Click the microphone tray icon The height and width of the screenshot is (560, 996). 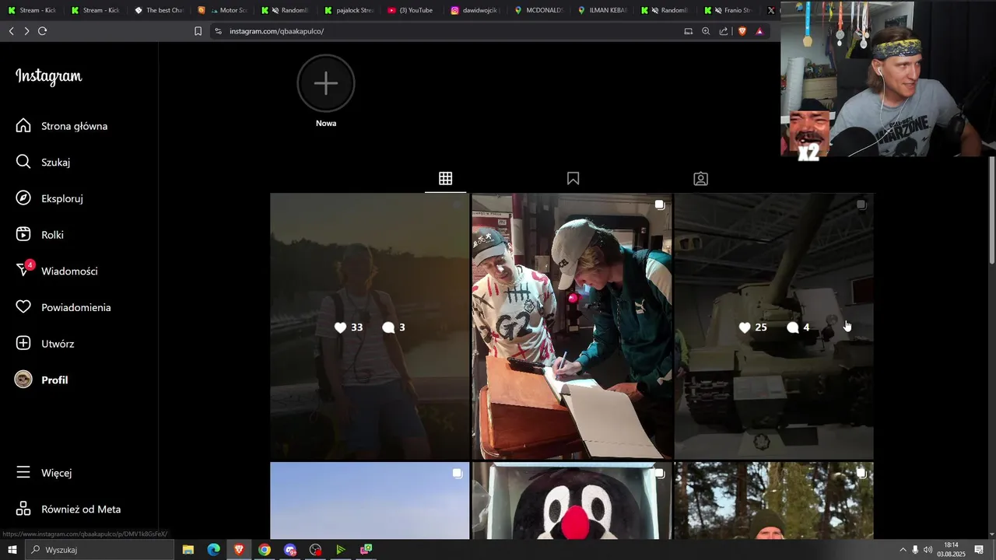click(x=915, y=550)
